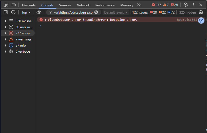Screen dimensions: 207x133
Task: Clear the console with the clear icon
Action: click(13, 12)
